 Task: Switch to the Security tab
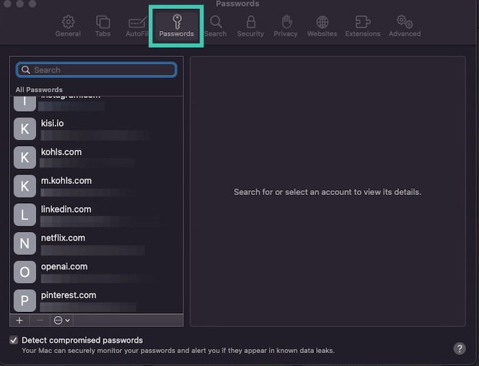coord(250,26)
